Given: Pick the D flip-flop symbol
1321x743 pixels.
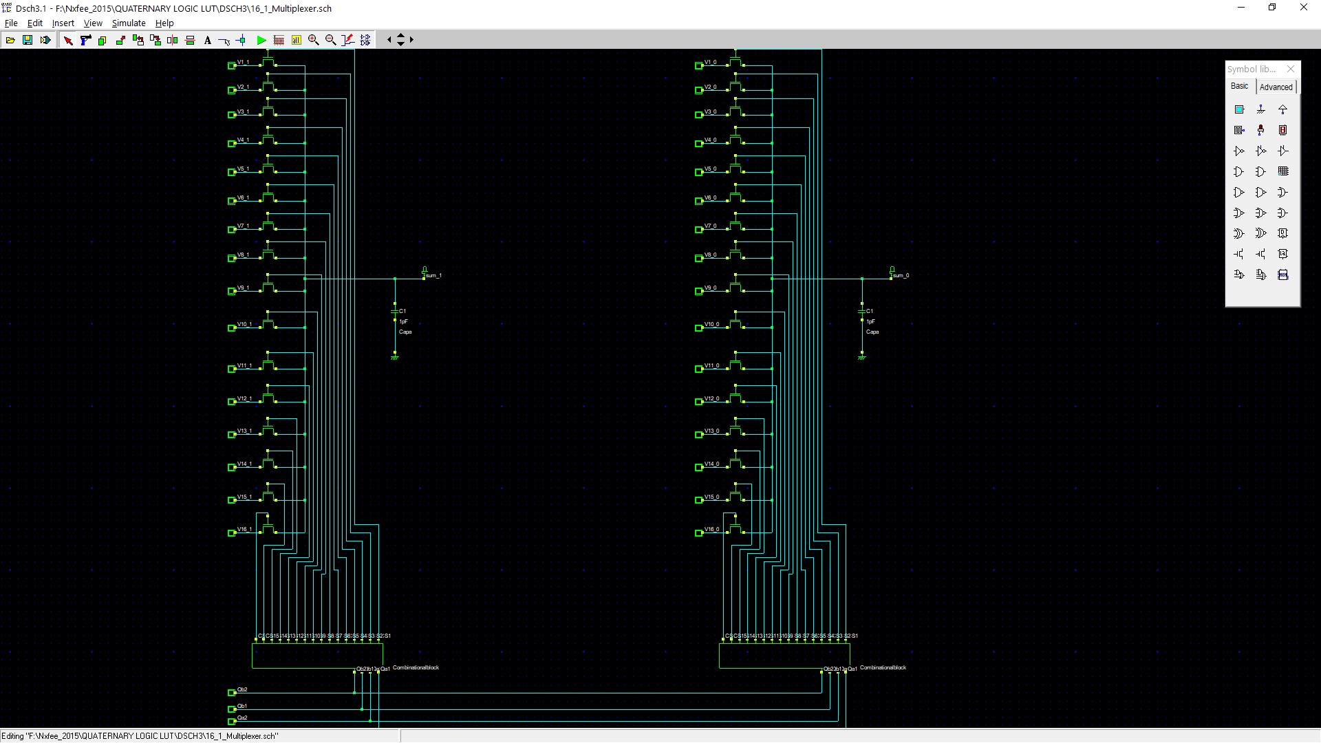Looking at the screenshot, I should pyautogui.click(x=1283, y=233).
